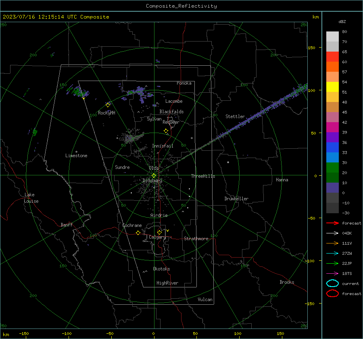The width and height of the screenshot is (363, 339).
Task: Click the RockyMH label
Action: (x=106, y=113)
